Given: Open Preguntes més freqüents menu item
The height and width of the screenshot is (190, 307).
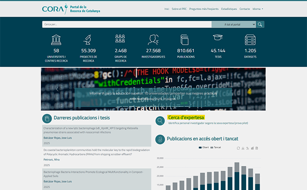Looking at the screenshot, I should (x=203, y=9).
